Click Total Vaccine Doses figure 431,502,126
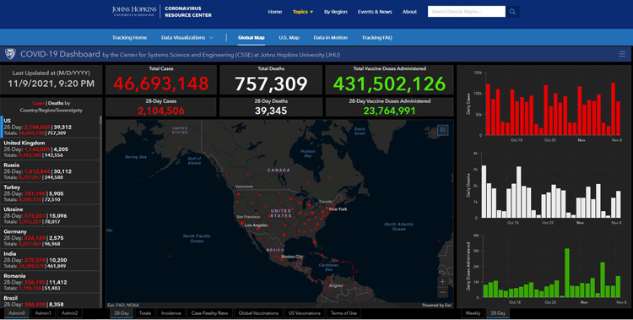633x320 pixels. click(x=389, y=84)
